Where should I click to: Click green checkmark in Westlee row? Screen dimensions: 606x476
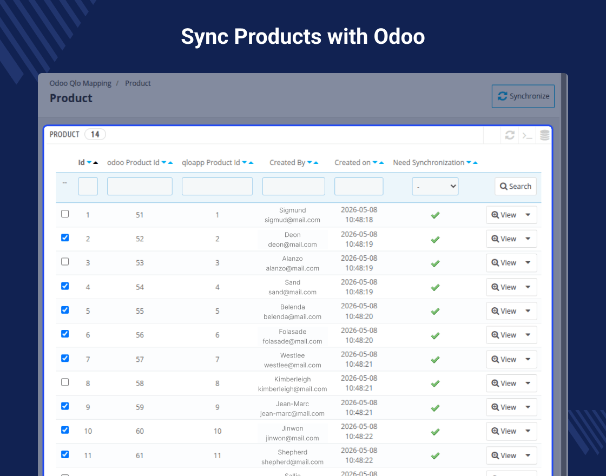(435, 360)
